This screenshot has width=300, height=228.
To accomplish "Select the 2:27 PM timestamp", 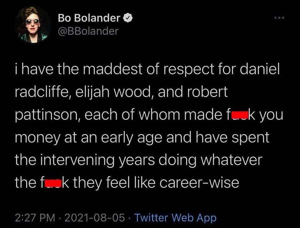I will [35, 218].
